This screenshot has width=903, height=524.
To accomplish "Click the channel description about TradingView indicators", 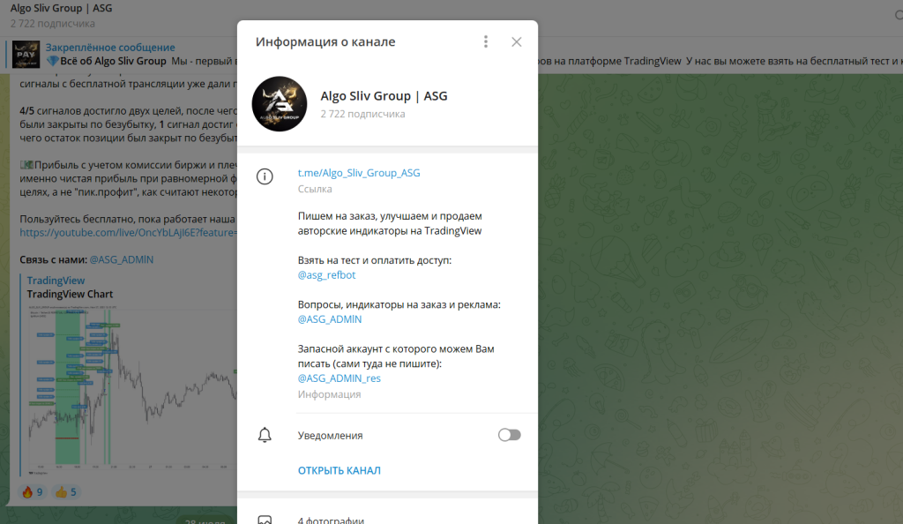I will (390, 223).
